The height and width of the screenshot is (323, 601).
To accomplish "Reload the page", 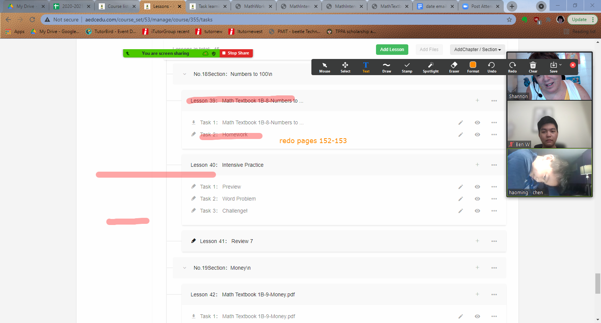I will tap(32, 20).
